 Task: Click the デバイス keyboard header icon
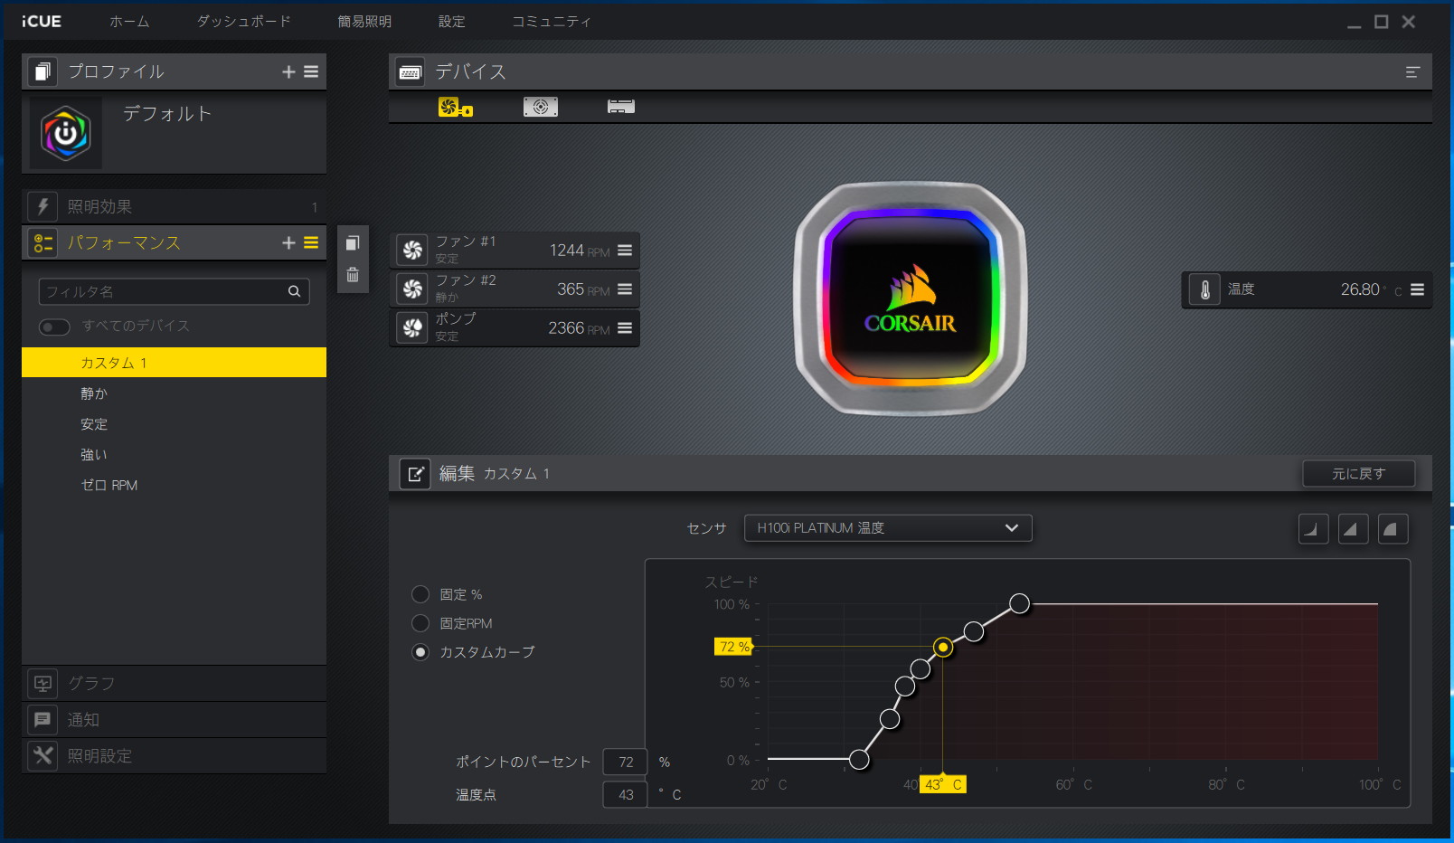coord(411,72)
